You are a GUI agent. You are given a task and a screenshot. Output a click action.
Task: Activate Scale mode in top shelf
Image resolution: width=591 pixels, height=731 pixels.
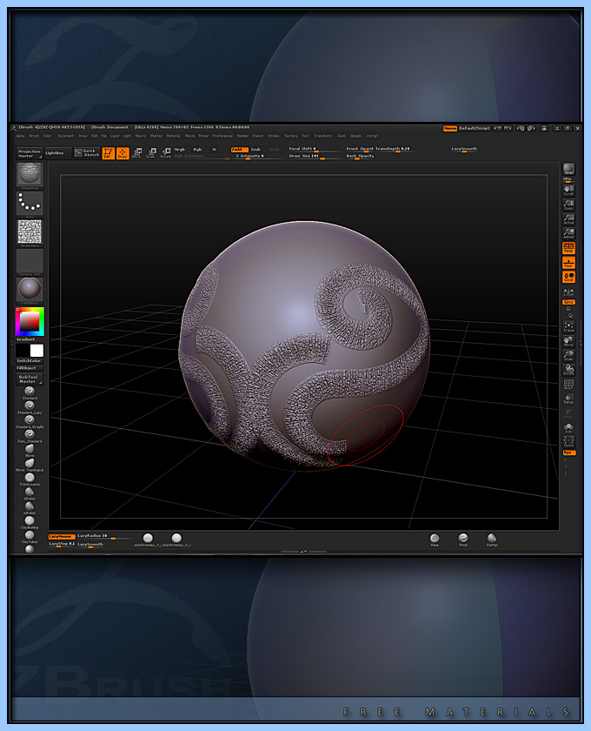(151, 153)
